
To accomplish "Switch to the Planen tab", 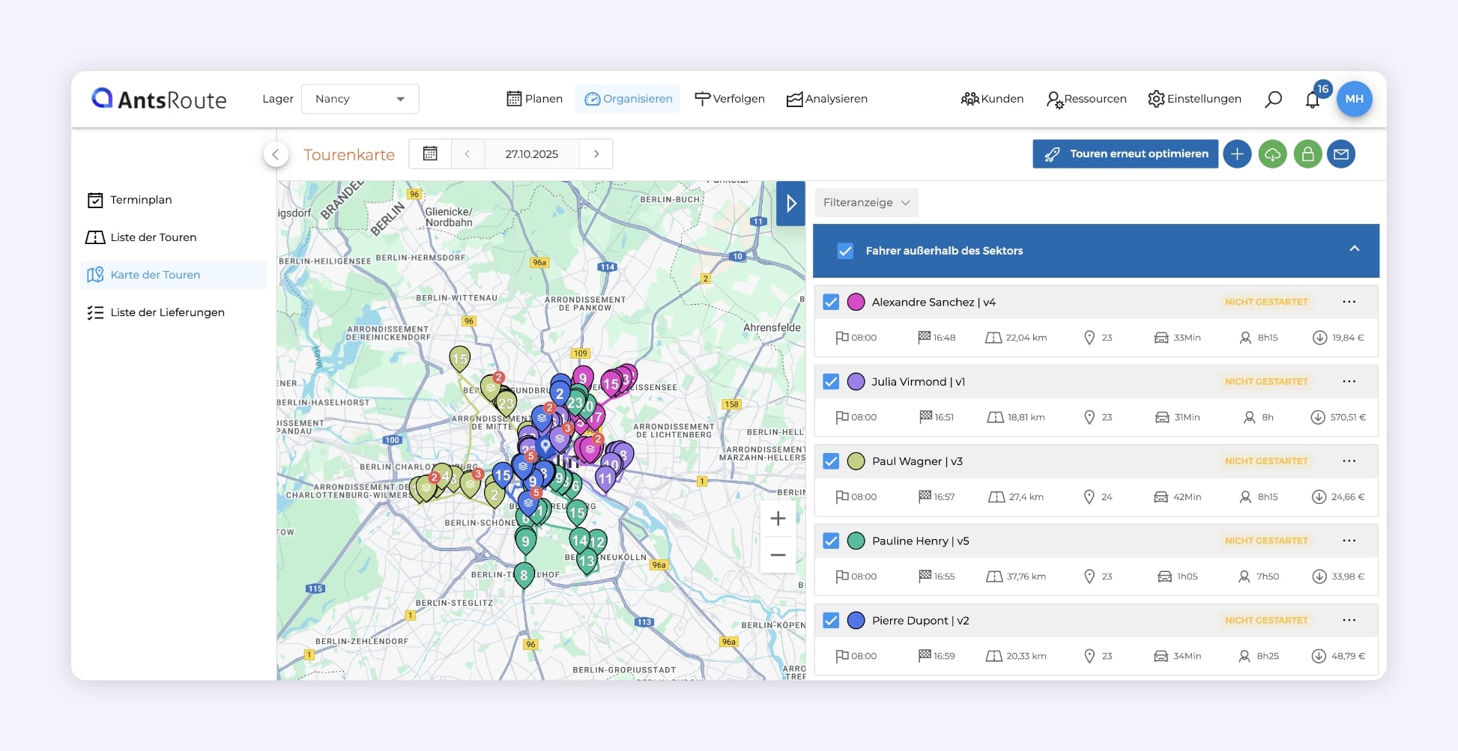I will 534,99.
